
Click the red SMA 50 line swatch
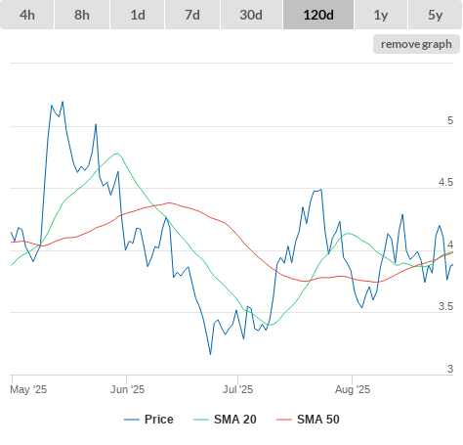(284, 420)
